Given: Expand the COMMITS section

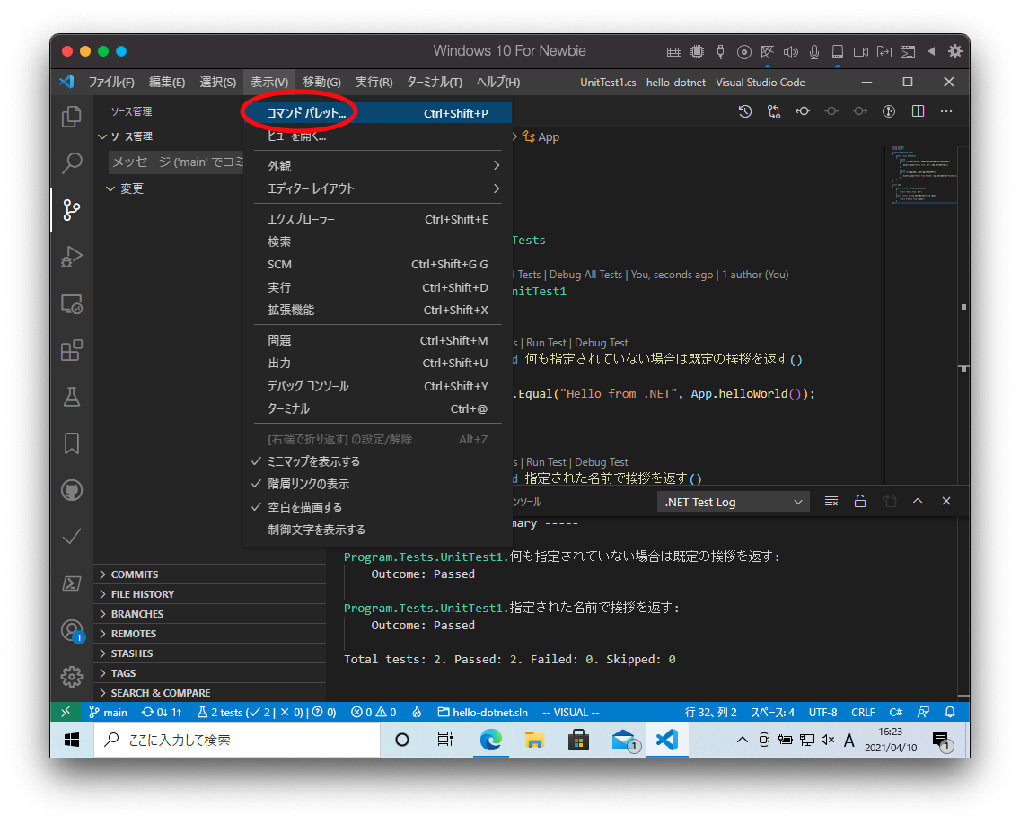Looking at the screenshot, I should click(x=135, y=574).
